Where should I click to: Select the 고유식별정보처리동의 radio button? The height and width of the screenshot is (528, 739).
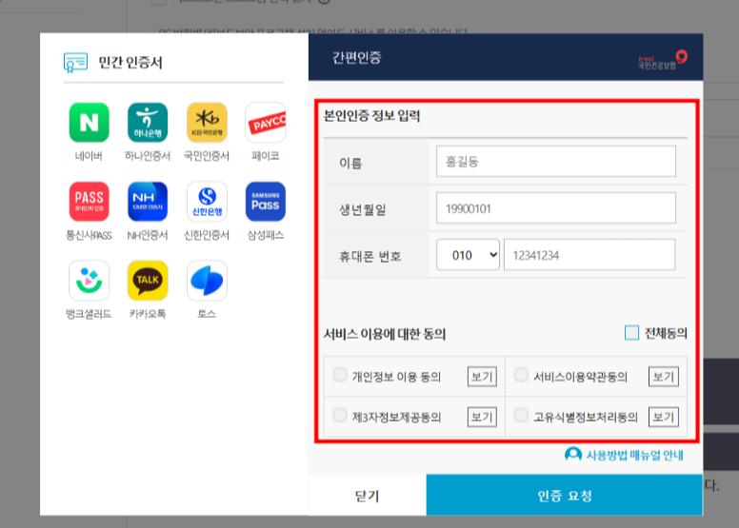[521, 416]
